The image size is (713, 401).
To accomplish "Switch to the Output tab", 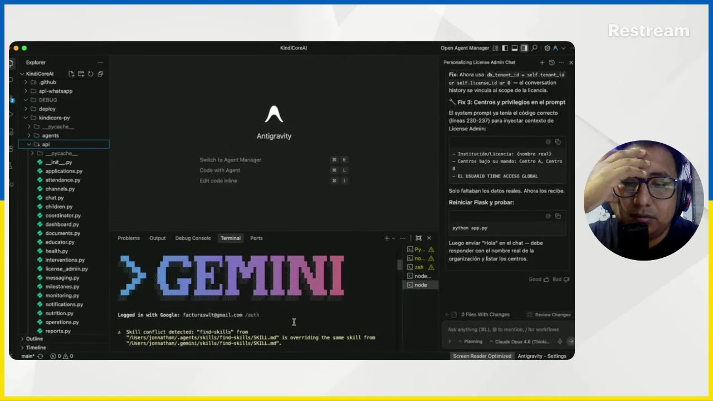I will (x=158, y=238).
